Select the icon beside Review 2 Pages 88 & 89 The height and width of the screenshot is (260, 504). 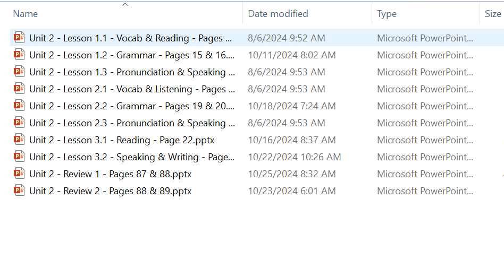pos(19,190)
